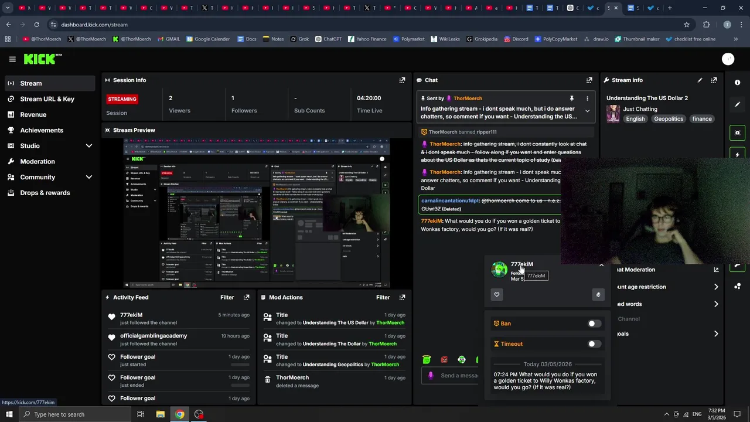750x422 pixels.
Task: Open the Mod Actions Filter
Action: click(383, 297)
